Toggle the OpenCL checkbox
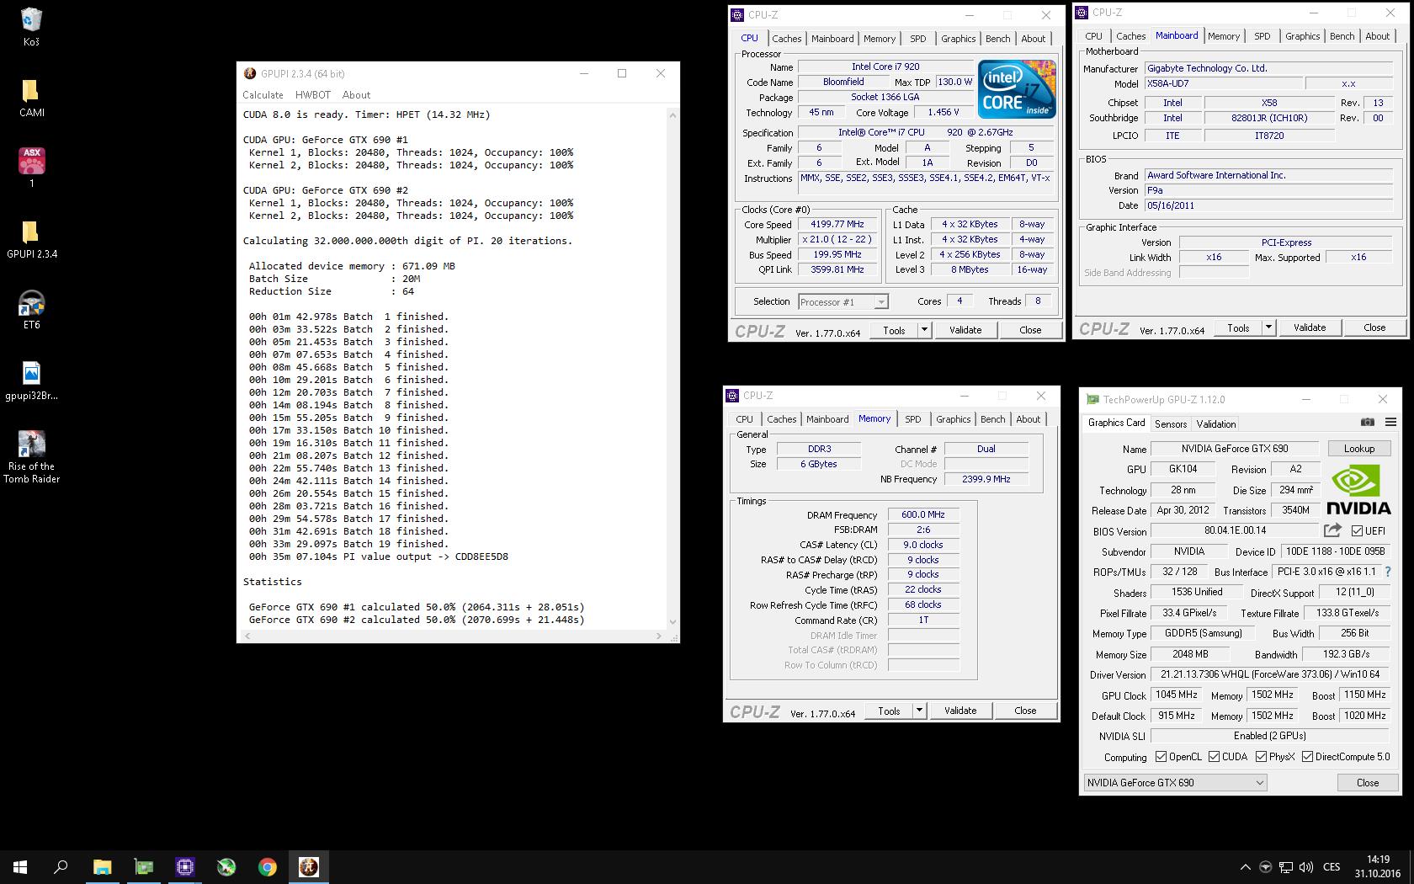 tap(1161, 757)
